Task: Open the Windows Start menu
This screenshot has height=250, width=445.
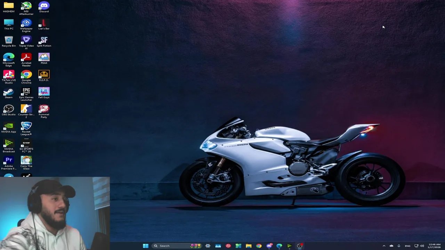Action: click(x=146, y=246)
